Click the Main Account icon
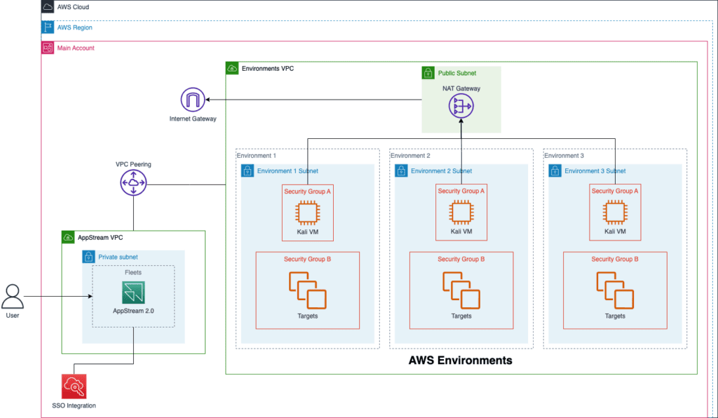Viewport: 718px width, 418px height. (48, 48)
